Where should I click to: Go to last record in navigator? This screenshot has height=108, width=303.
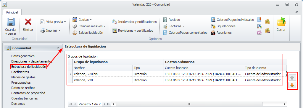[x=109, y=104]
